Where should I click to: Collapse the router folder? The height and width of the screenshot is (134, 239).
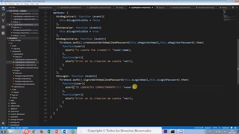(14, 89)
